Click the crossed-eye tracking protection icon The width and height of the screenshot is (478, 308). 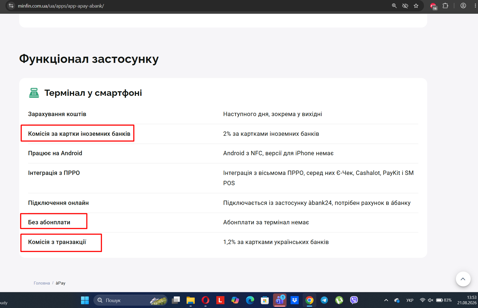coord(405,6)
